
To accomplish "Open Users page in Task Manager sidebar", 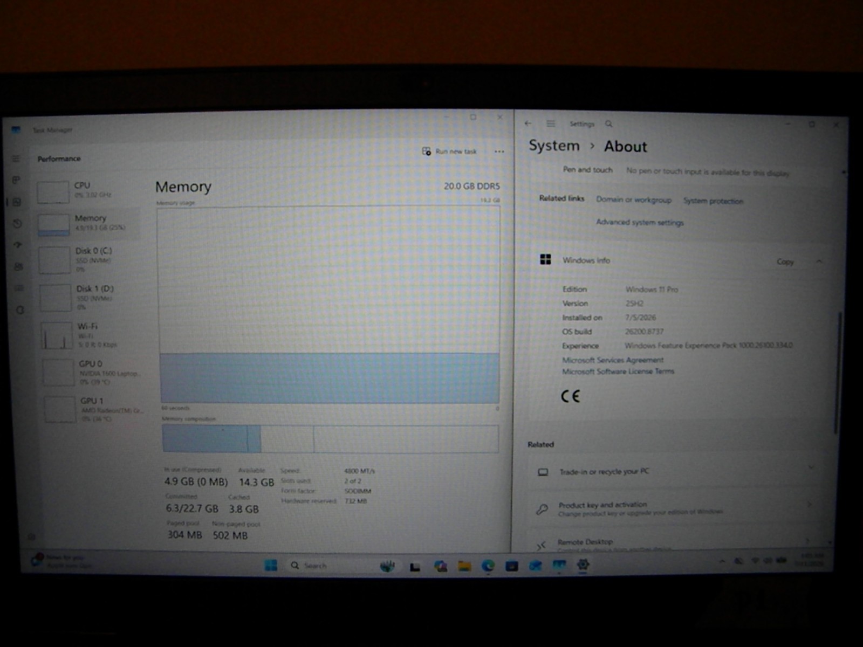I will 18,266.
